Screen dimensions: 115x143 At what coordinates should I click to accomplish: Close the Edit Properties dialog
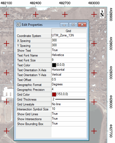[x=82, y=25]
